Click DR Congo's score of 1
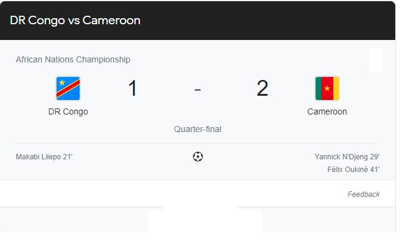 133,88
